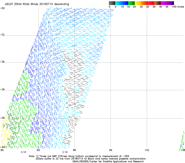Click the '10' label under the color bar
Screen dimensions: 185x163
[122, 7]
